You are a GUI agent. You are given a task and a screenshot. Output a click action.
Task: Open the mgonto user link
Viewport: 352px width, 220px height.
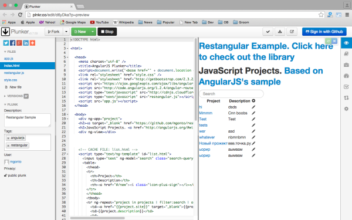(x=15, y=162)
